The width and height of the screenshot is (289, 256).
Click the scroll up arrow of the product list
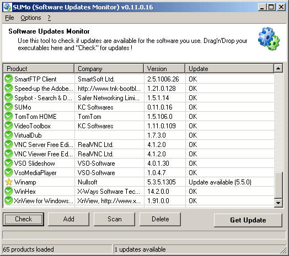[279, 68]
